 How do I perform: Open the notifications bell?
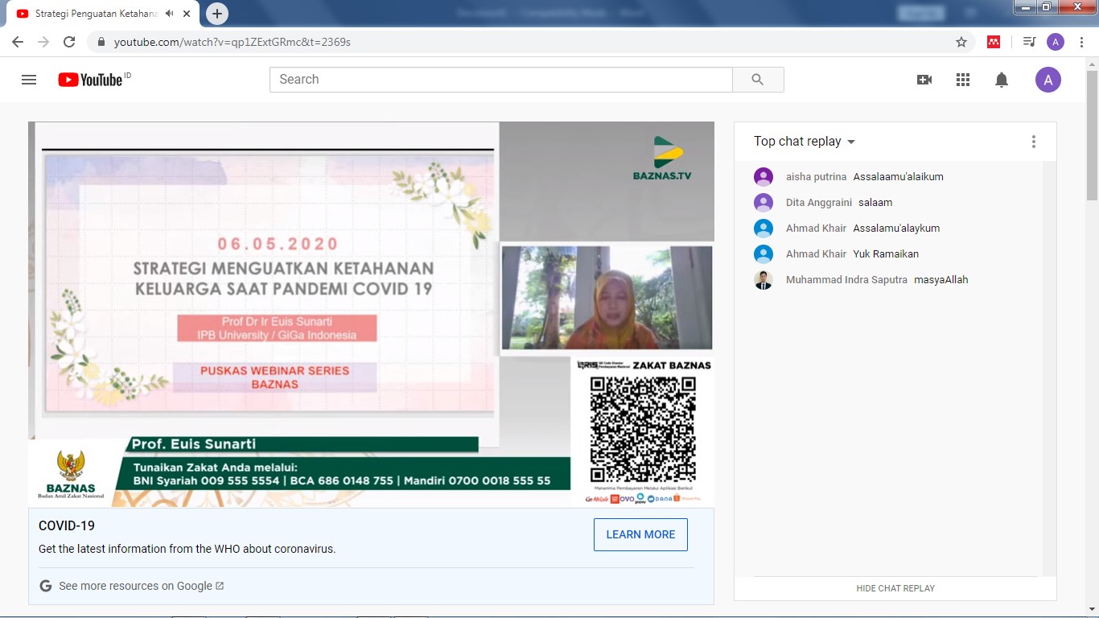1002,80
